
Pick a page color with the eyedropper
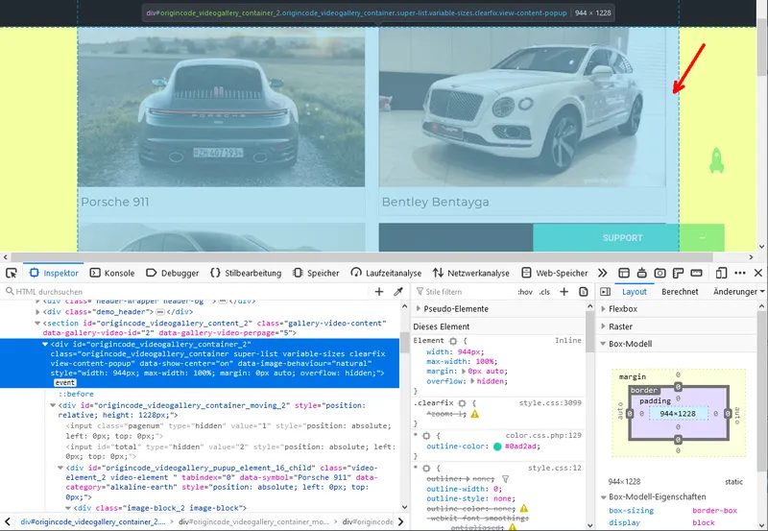pos(398,292)
